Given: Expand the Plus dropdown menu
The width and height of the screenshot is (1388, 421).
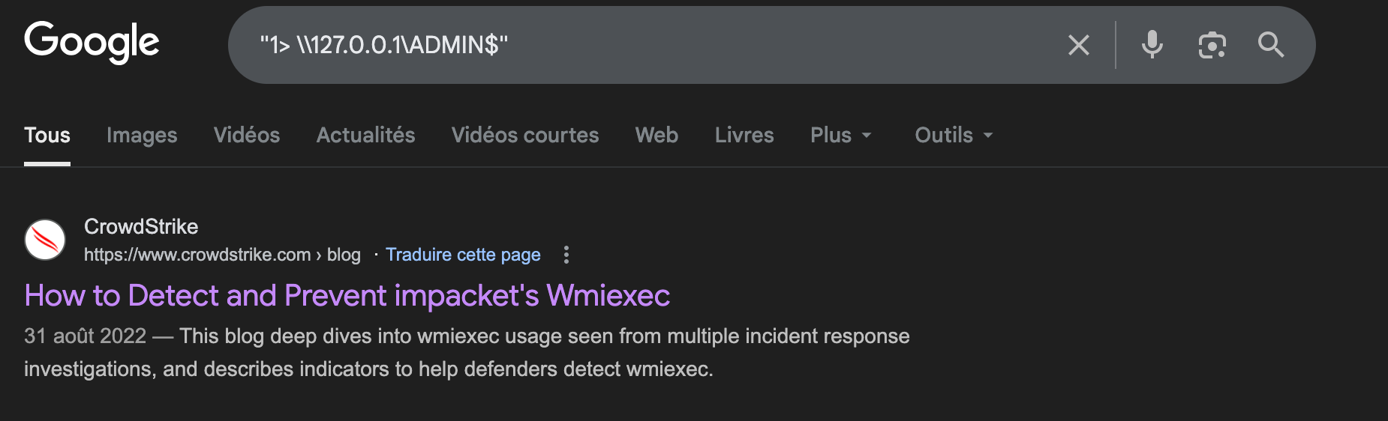Looking at the screenshot, I should (x=840, y=135).
